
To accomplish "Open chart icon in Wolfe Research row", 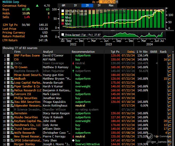I will (170, 133).
